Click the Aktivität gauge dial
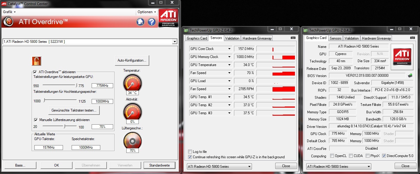Screen dimensions: 420x174 pos(133,112)
